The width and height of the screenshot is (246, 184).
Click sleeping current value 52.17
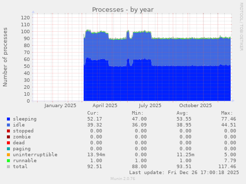coord(95,119)
